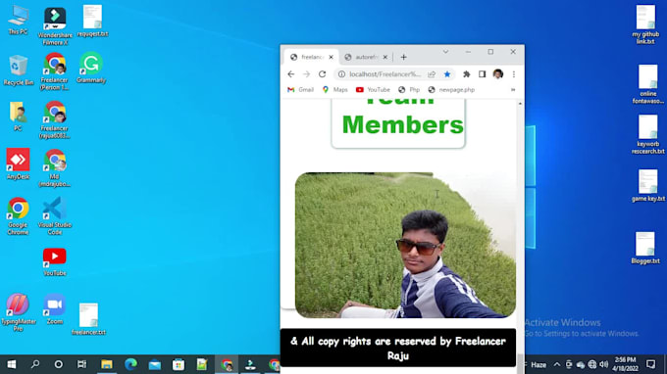Open newpage.php bookmark

tap(451, 89)
